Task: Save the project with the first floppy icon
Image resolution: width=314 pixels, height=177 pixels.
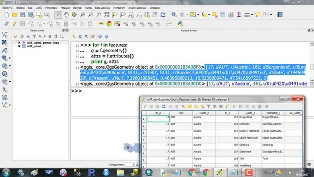Action: click(23, 15)
